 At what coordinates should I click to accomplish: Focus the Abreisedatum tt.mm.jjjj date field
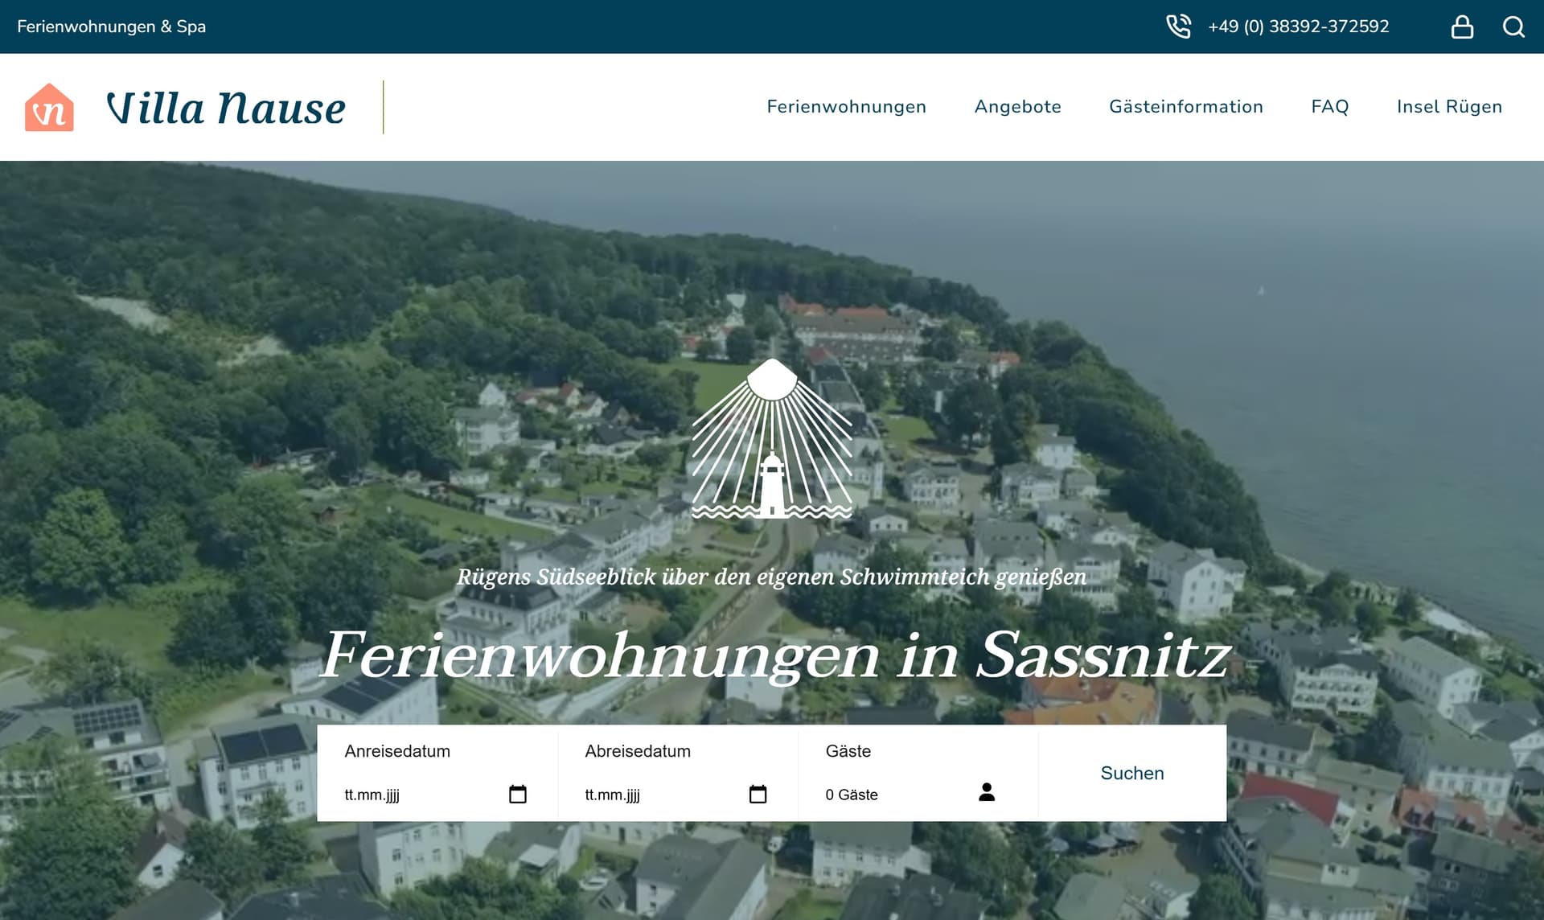point(659,795)
